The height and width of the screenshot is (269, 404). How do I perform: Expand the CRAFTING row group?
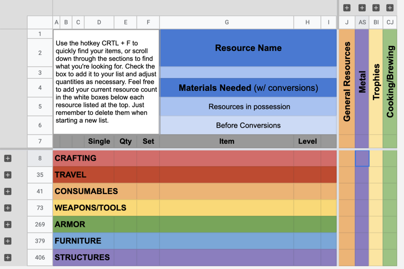[8, 159]
